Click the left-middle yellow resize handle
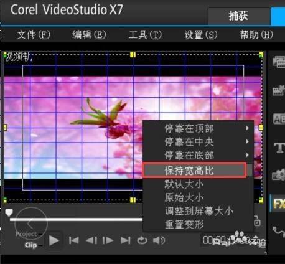The image size is (285, 264). [6, 127]
